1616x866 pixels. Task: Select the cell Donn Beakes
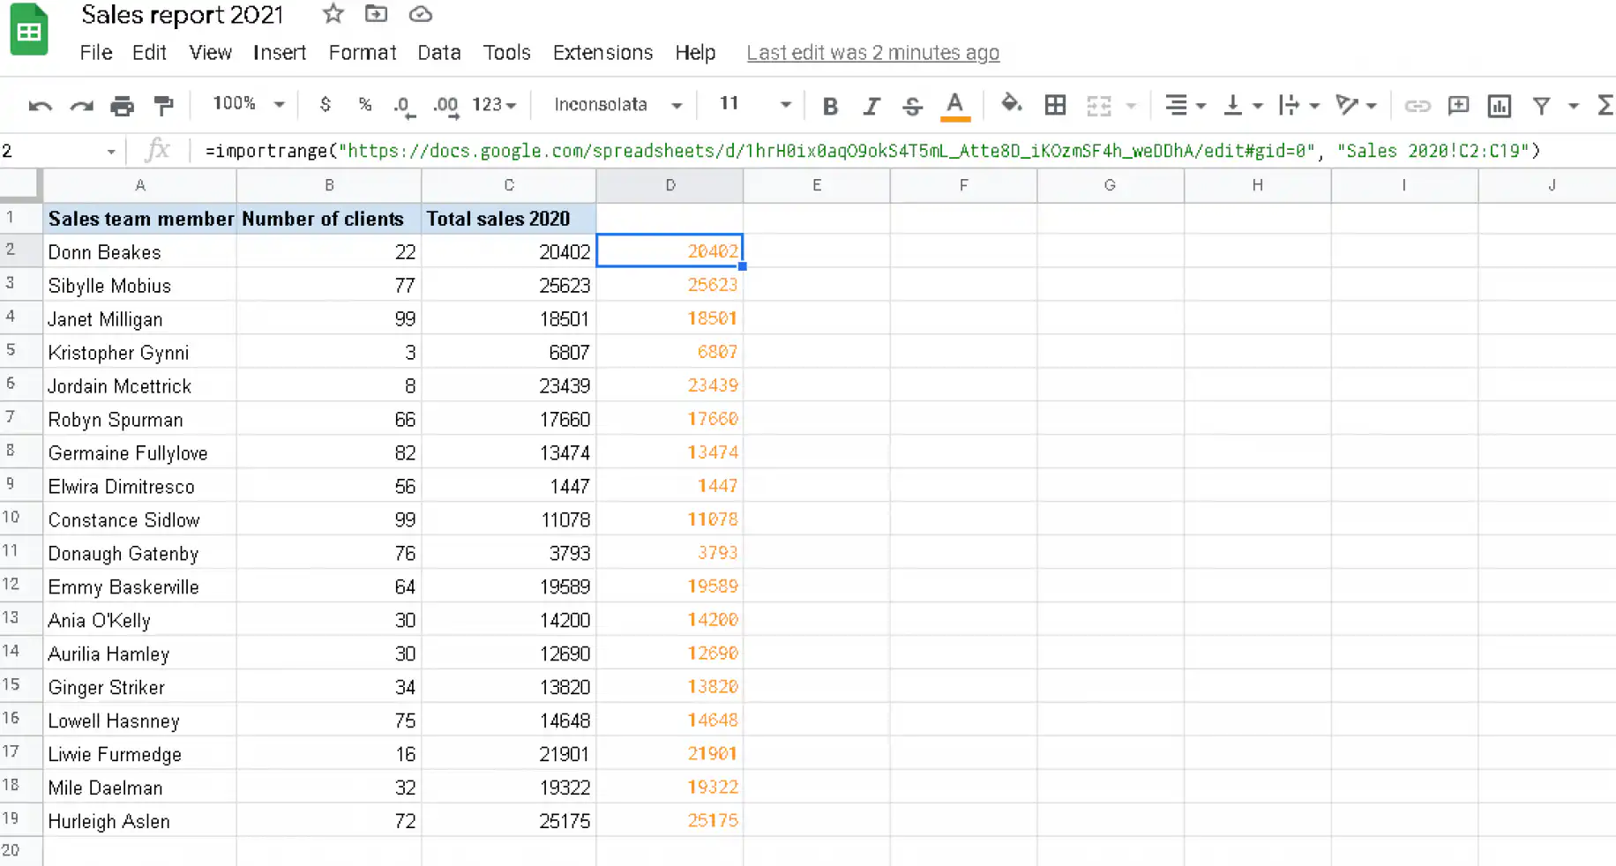pos(139,251)
